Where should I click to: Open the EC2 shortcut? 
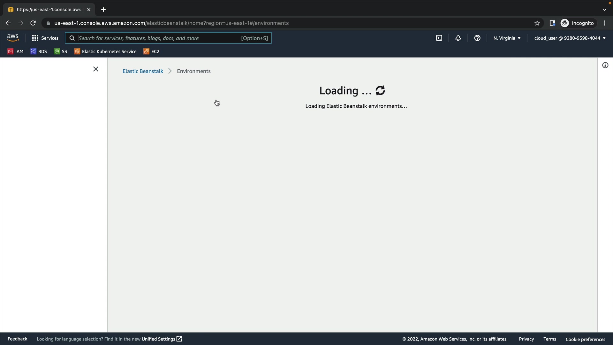pyautogui.click(x=151, y=51)
